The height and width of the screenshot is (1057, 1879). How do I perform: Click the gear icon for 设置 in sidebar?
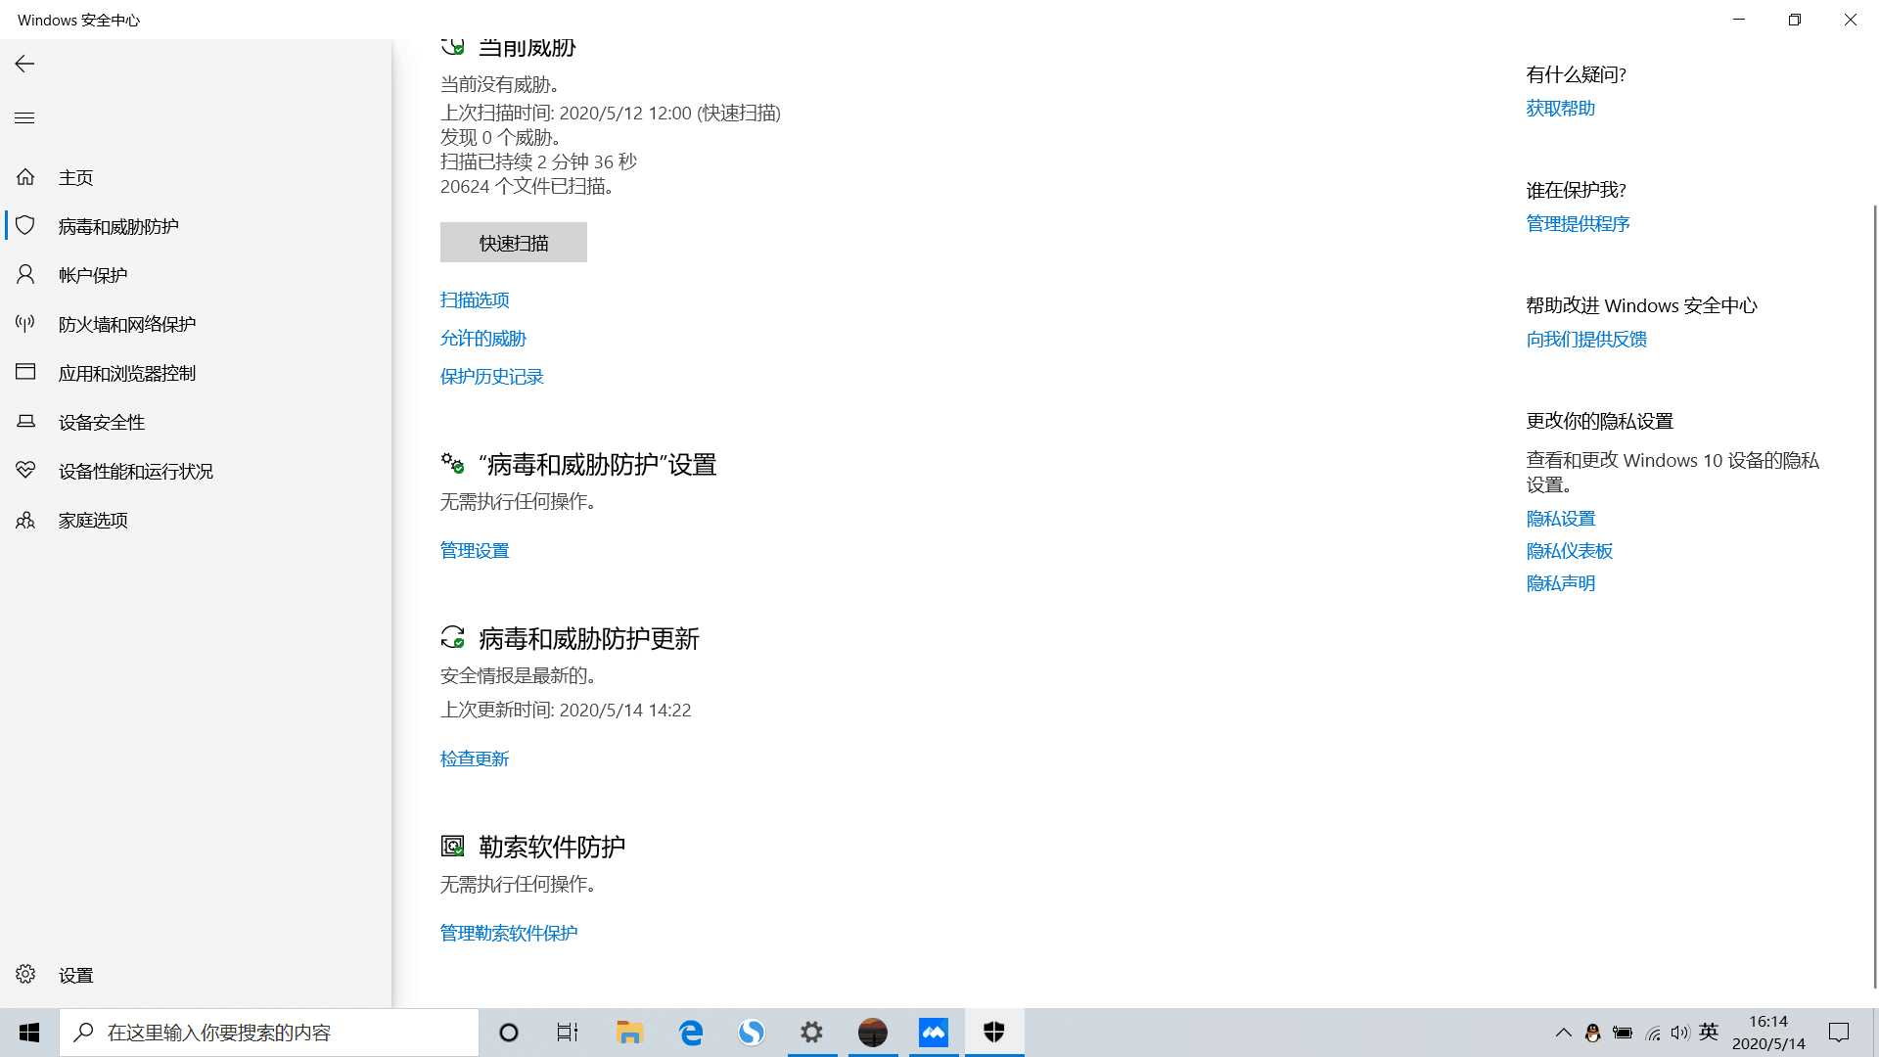click(x=25, y=975)
